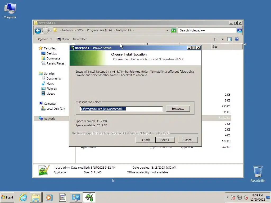Click the Show desktop tray icon
271x203 pixels.
pos(268,198)
